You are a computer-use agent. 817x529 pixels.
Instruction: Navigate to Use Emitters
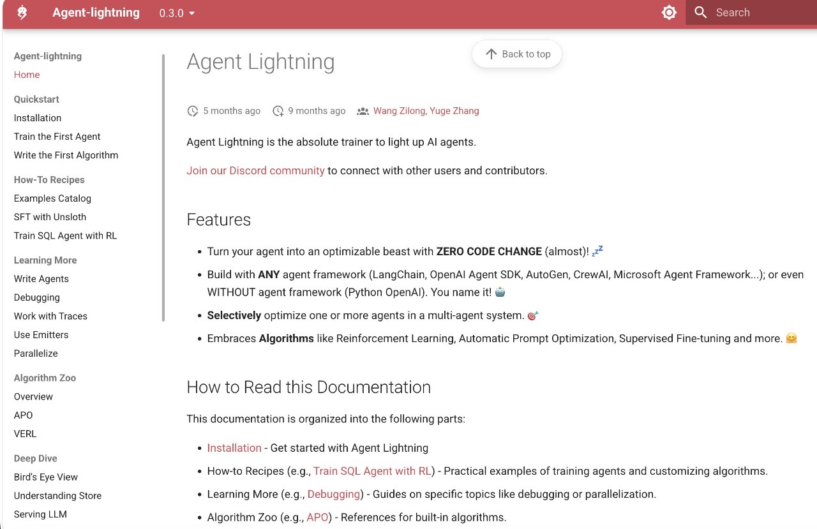(41, 334)
